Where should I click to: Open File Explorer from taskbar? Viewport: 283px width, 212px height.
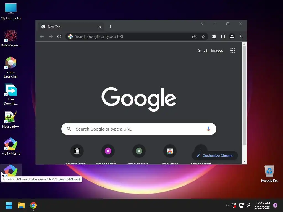point(21,205)
